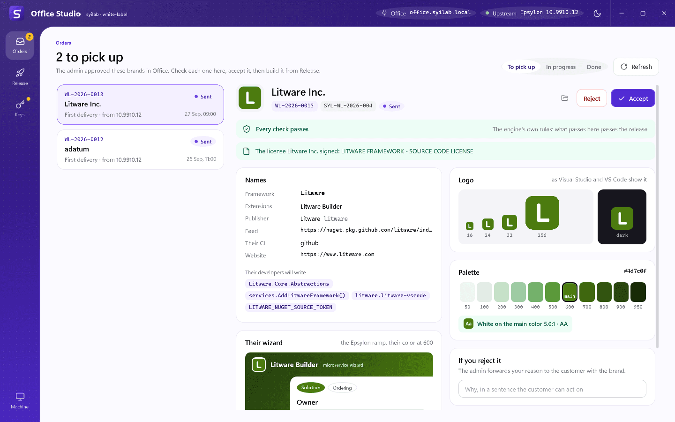Open the Litware order folder icon
This screenshot has height=422, width=675.
point(565,98)
